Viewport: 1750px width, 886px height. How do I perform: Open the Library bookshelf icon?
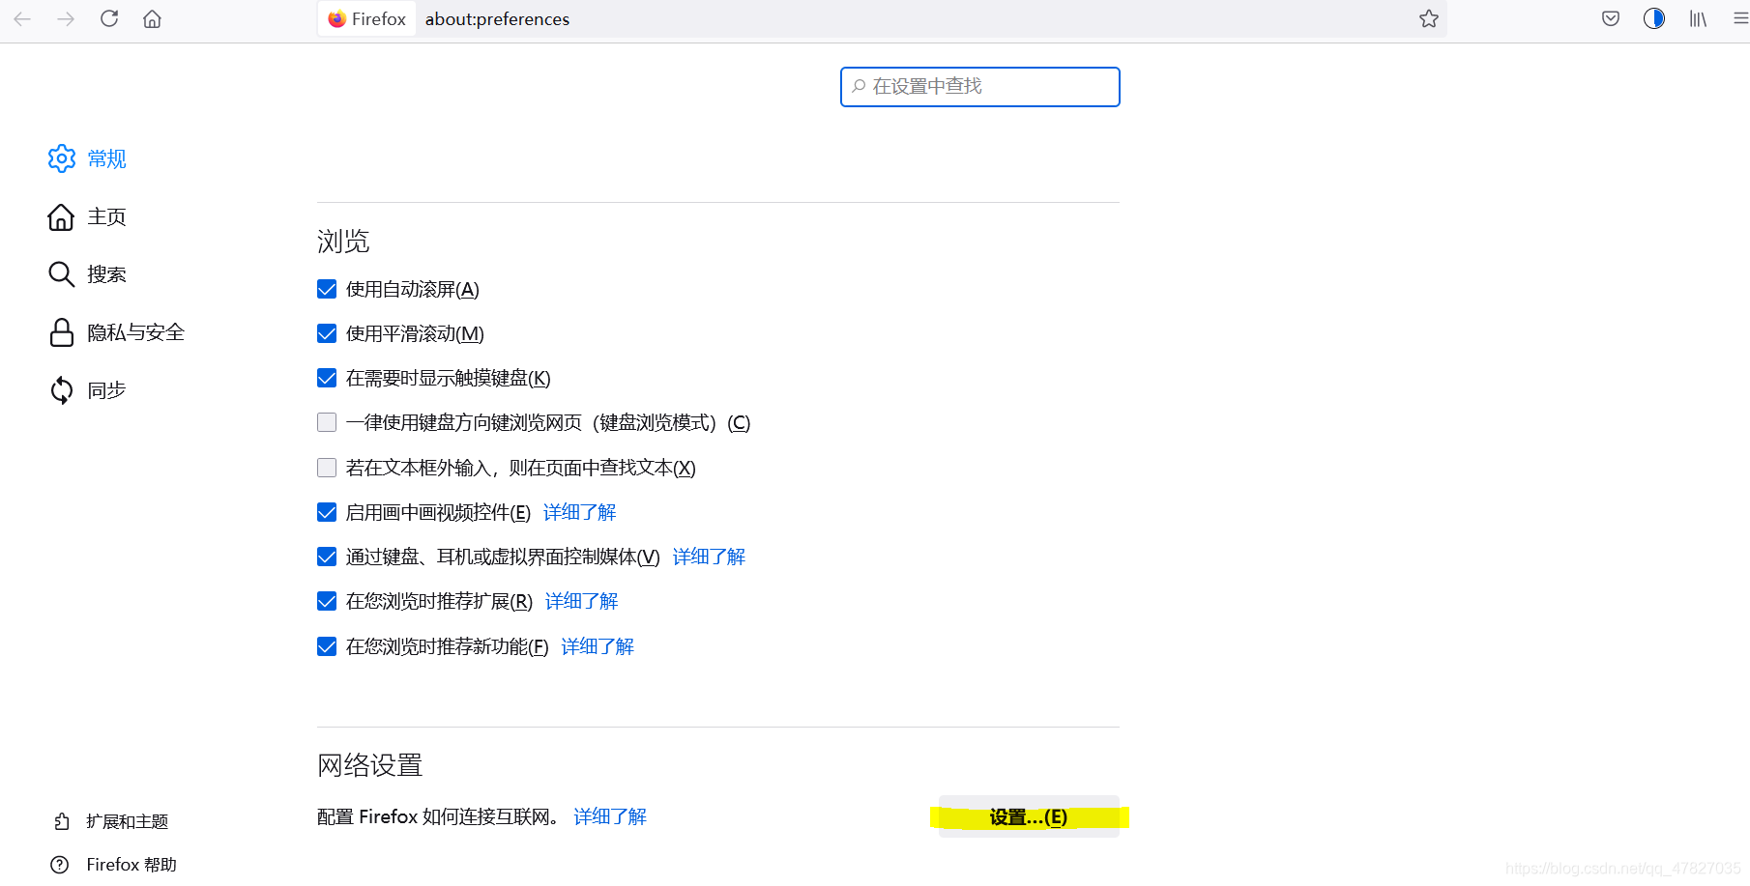[x=1698, y=18]
